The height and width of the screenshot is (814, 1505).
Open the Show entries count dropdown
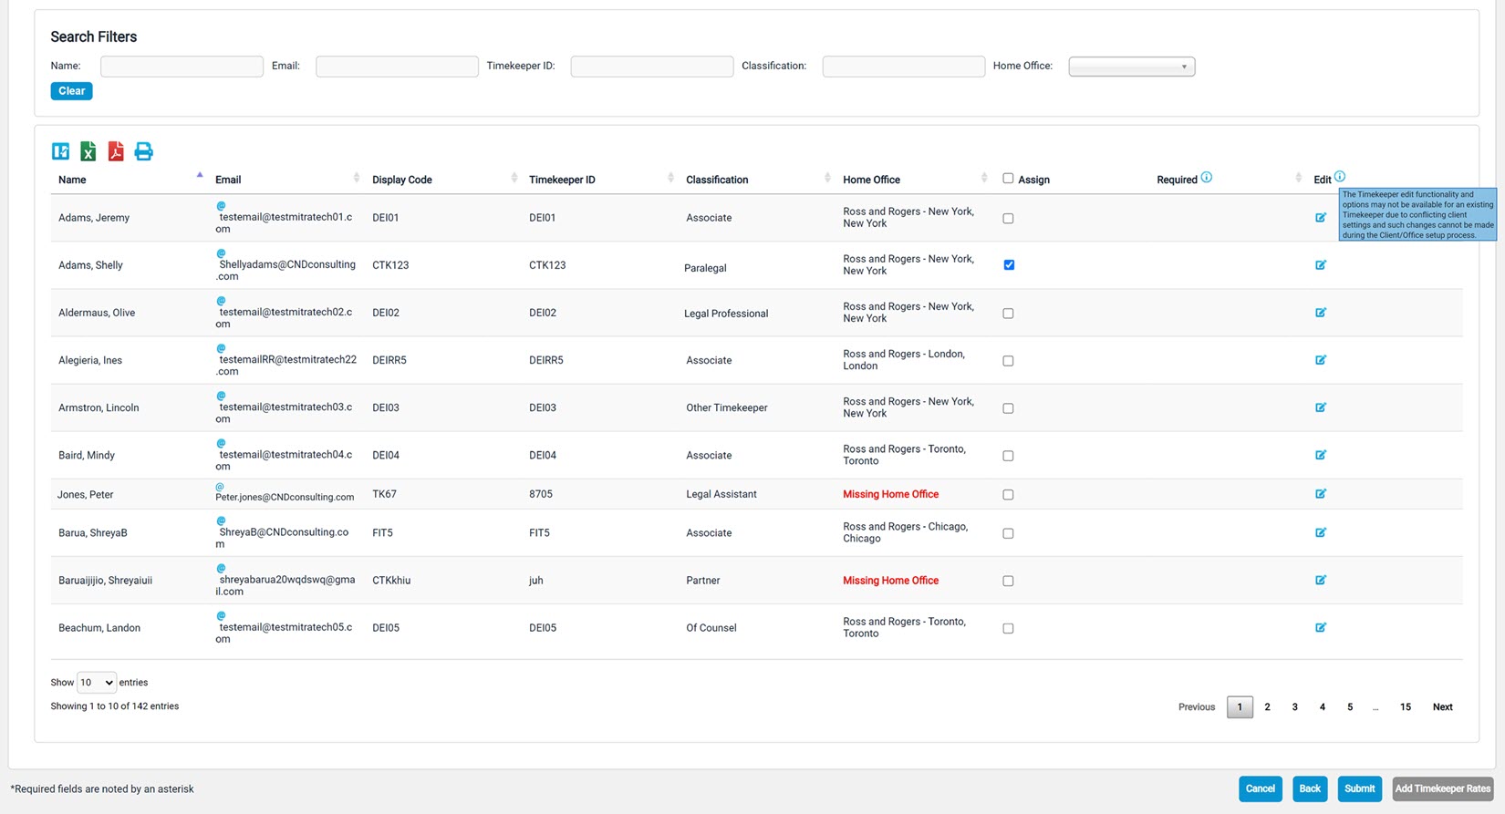[96, 683]
